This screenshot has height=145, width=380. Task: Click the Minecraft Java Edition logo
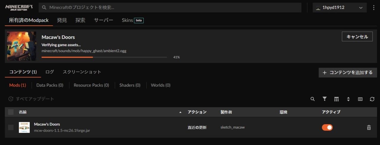point(19,7)
